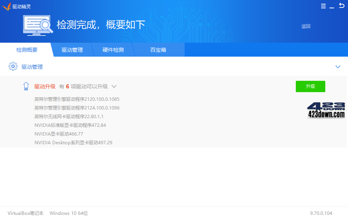Switch to the 驱动管理 tab
This screenshot has height=219, width=348.
[72, 49]
